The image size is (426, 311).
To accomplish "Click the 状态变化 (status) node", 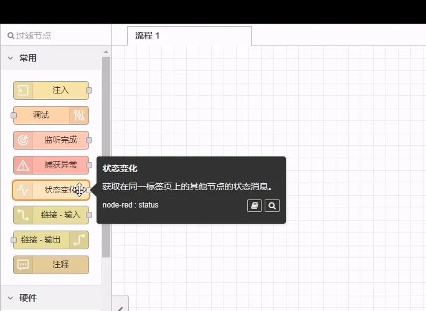I will (x=51, y=190).
